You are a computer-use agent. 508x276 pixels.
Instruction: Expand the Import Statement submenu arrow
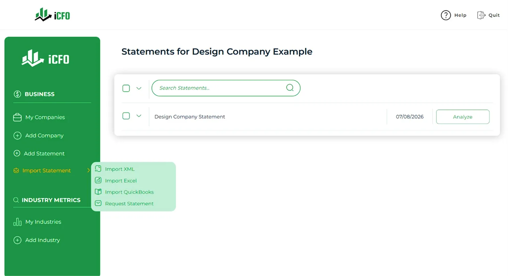(x=89, y=170)
